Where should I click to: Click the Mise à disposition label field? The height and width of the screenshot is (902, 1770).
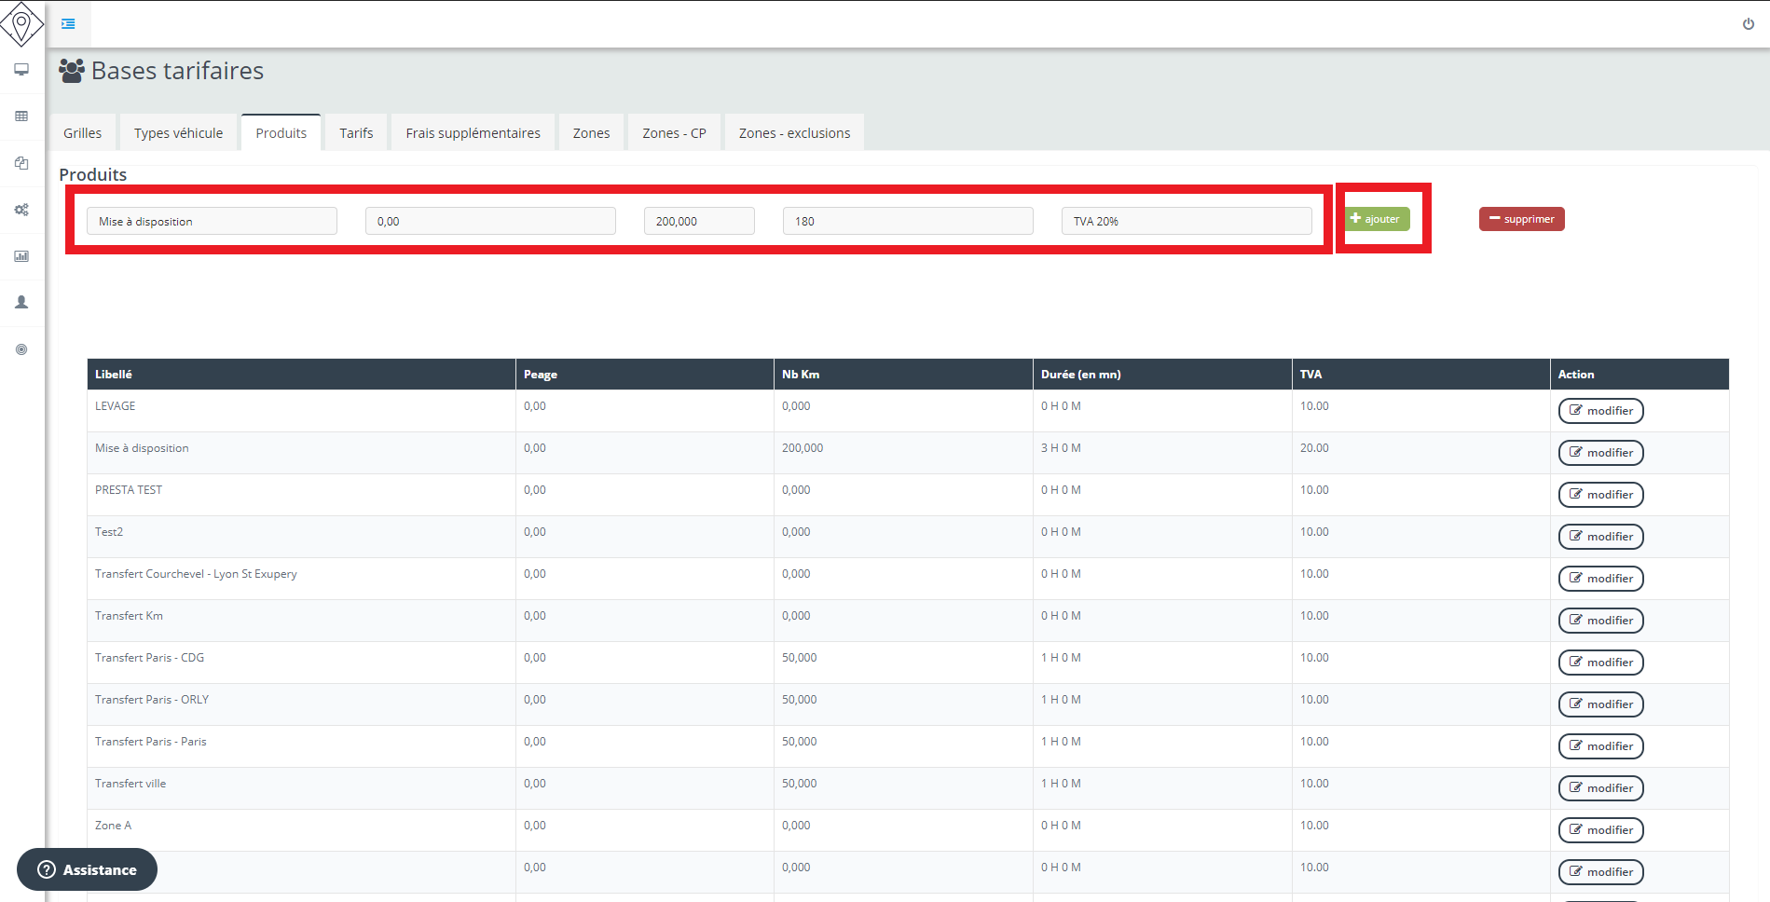pyautogui.click(x=212, y=222)
